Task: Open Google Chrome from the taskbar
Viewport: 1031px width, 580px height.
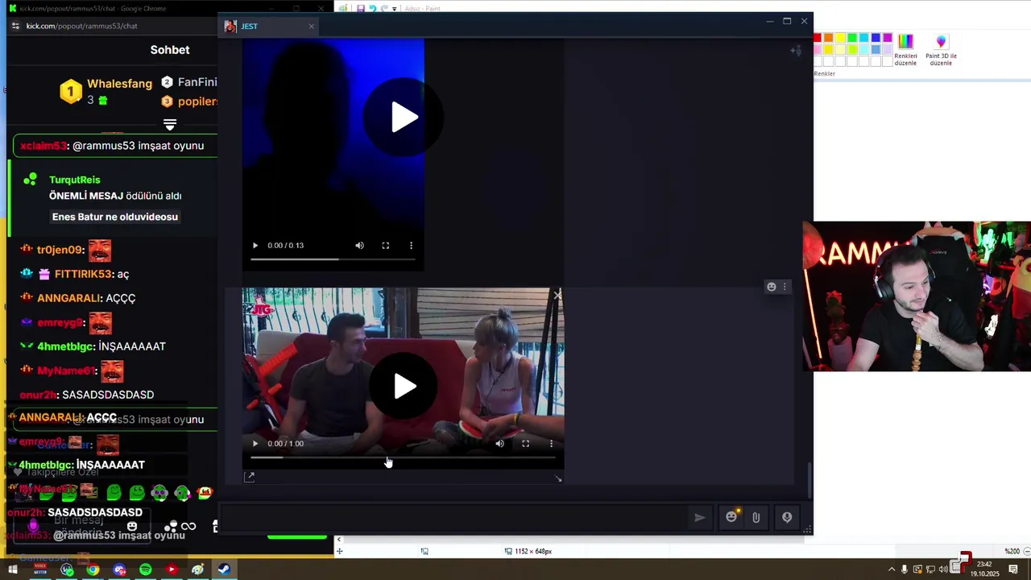Action: (93, 570)
